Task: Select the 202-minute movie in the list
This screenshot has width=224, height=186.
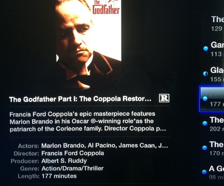Action: coord(217,124)
